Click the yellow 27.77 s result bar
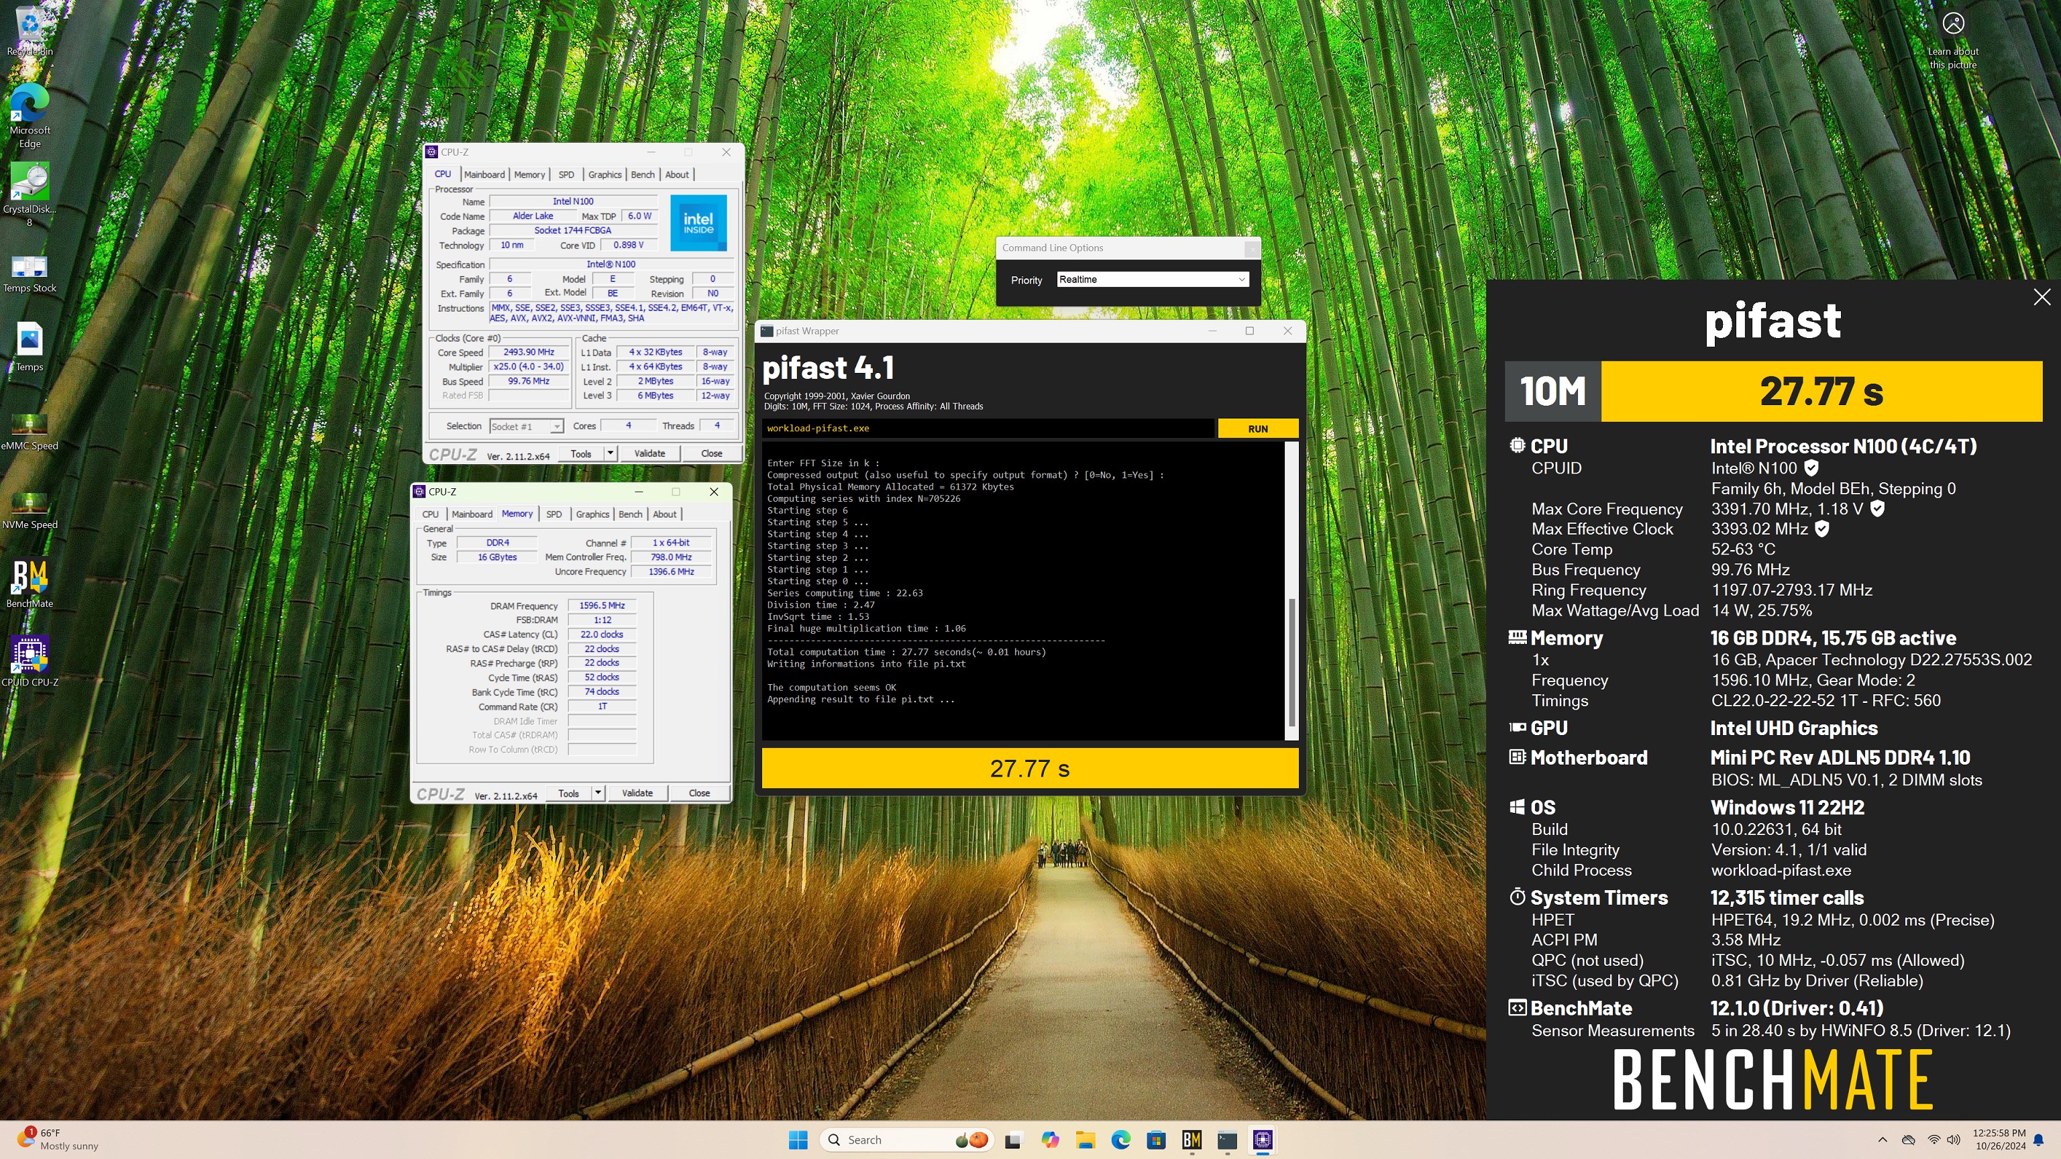This screenshot has height=1159, width=2061. [1030, 768]
